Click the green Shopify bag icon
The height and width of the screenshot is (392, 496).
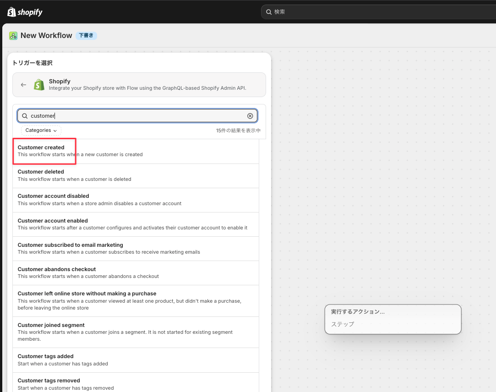pos(39,85)
